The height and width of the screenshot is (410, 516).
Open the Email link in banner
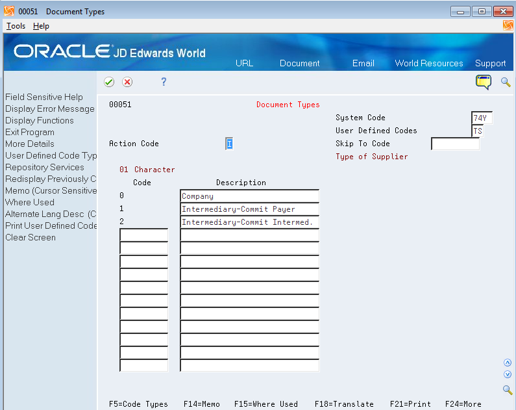pyautogui.click(x=363, y=63)
